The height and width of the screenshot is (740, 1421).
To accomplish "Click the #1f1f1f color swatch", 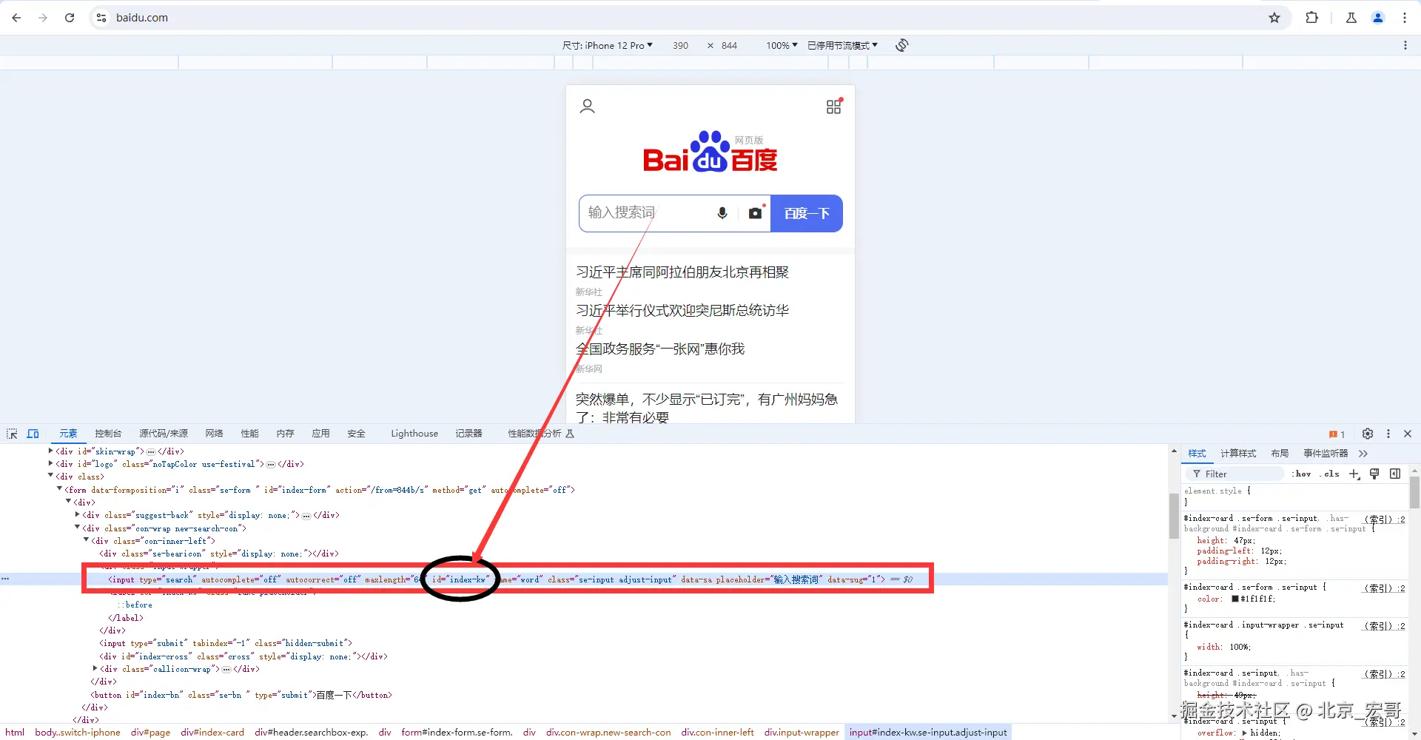I will click(x=1235, y=599).
